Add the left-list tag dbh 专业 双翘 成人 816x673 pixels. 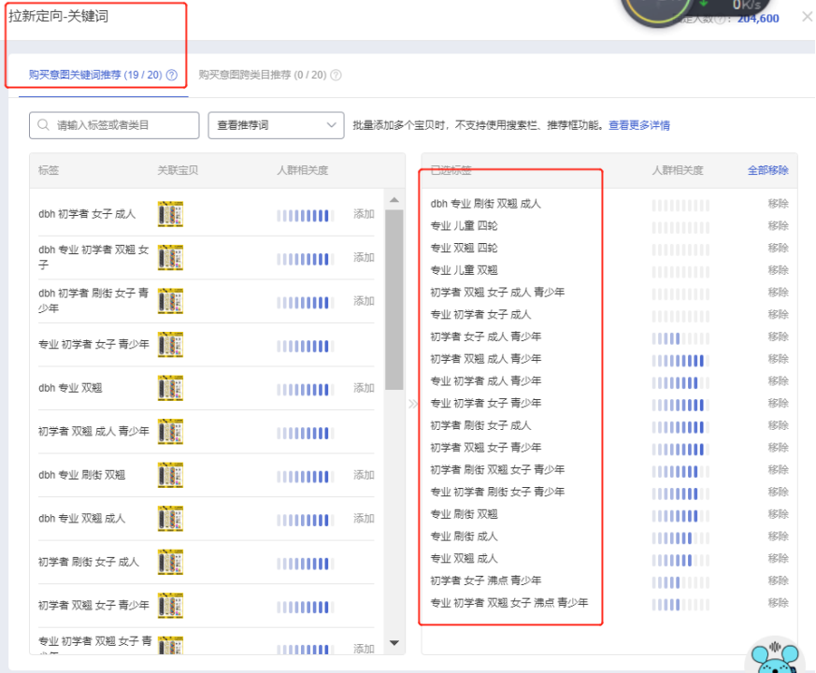[364, 519]
